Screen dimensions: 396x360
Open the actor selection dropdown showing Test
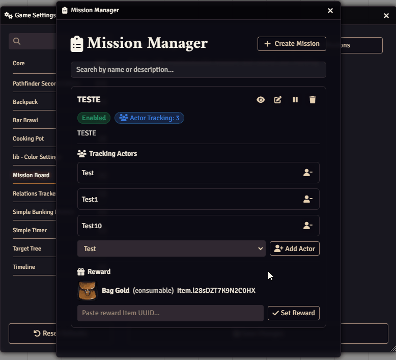click(x=171, y=248)
